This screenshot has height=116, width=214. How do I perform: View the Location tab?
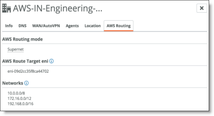tap(93, 26)
